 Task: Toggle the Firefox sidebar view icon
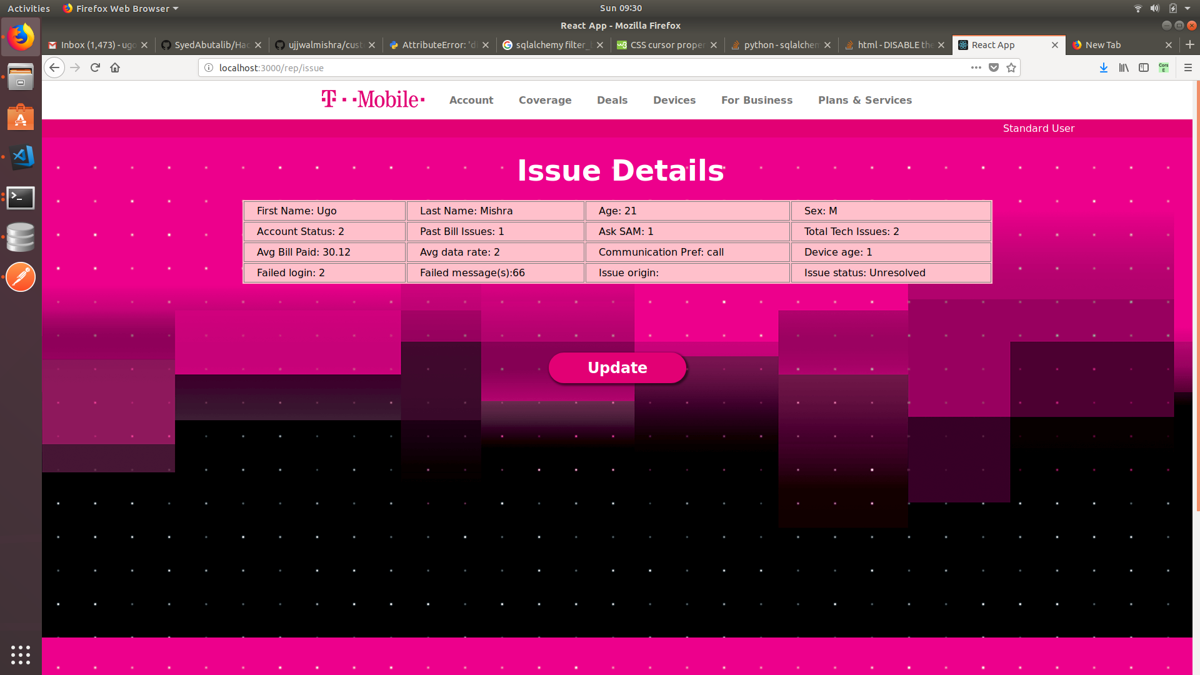[1144, 67]
